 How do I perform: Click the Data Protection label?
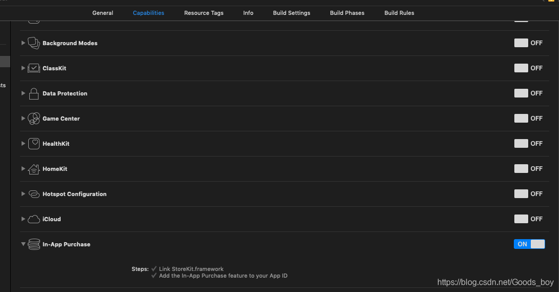(x=65, y=93)
